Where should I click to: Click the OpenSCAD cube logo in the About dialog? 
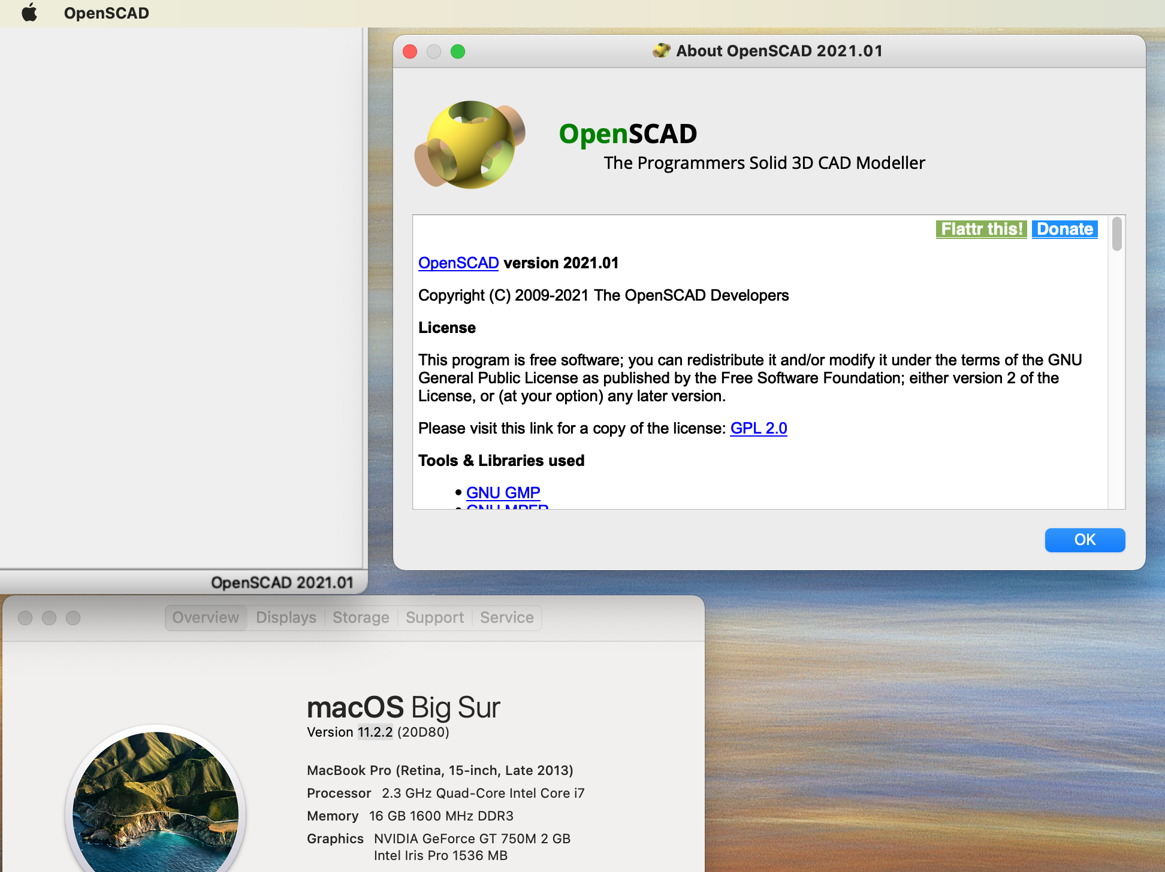(x=471, y=145)
